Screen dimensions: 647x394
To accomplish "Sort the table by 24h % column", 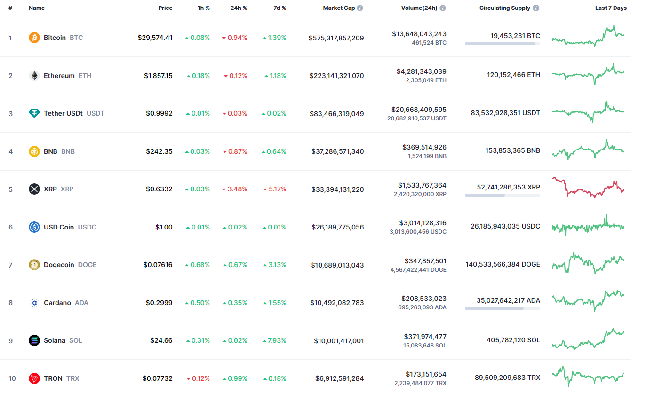I will point(239,8).
